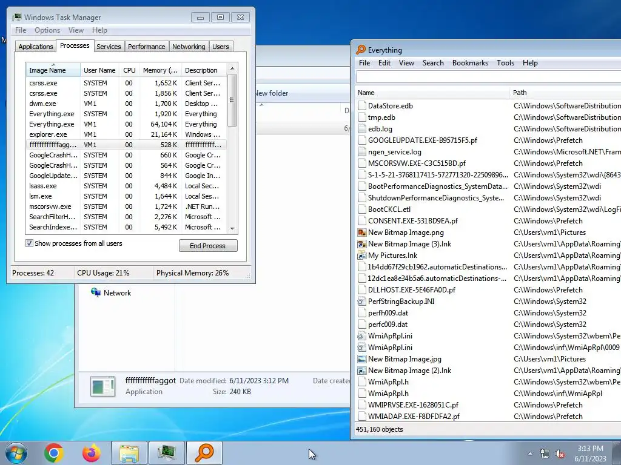The width and height of the screenshot is (621, 465).
Task: Select perfh009.dat result
Action: [488, 313]
